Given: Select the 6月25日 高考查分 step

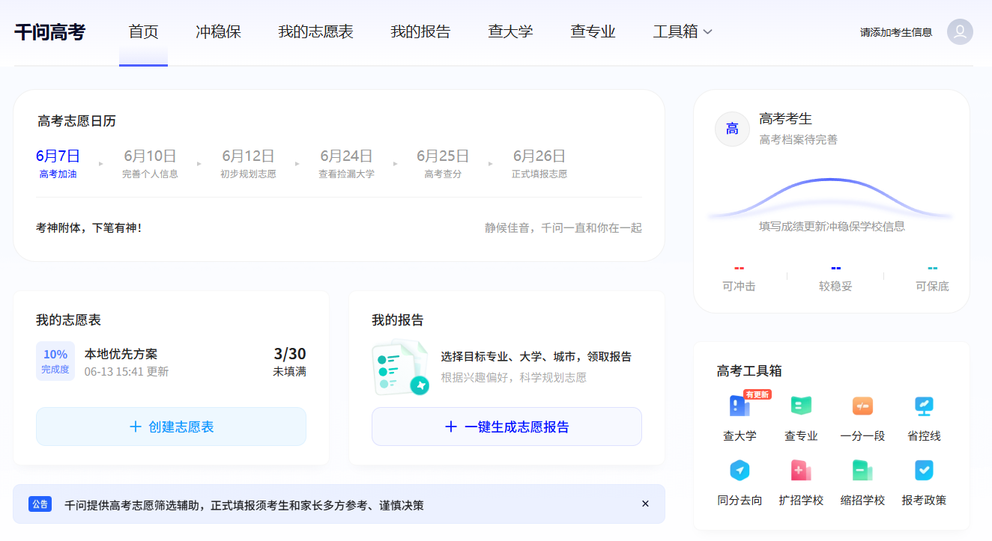Looking at the screenshot, I should (443, 164).
